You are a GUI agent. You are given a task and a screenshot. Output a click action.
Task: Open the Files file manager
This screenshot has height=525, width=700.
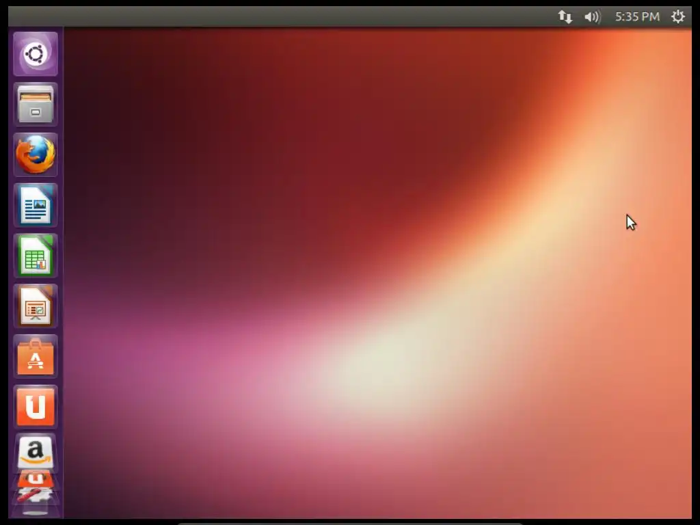[x=36, y=105]
